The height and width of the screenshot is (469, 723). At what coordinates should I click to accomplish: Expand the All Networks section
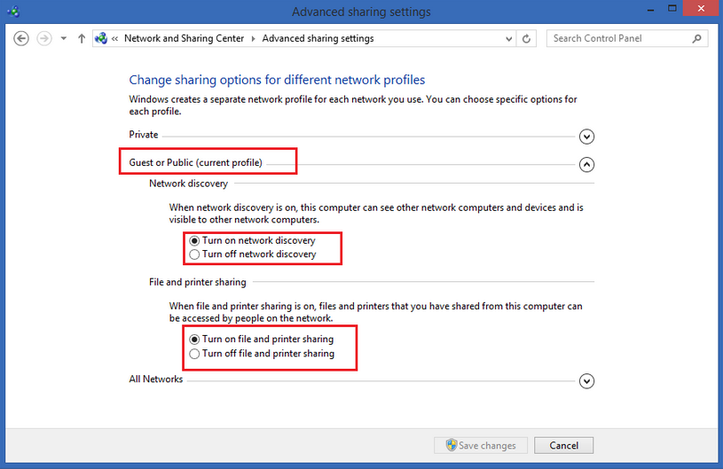(x=586, y=381)
